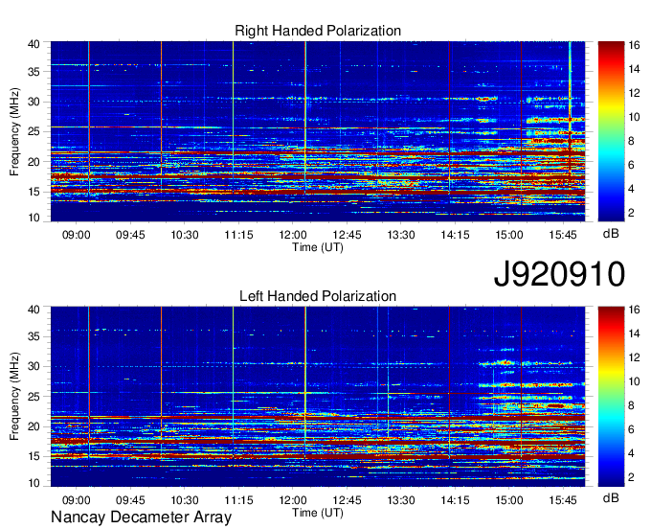Click the 10 dB label on Left Handed color bar
The image size is (651, 529).
(x=634, y=381)
